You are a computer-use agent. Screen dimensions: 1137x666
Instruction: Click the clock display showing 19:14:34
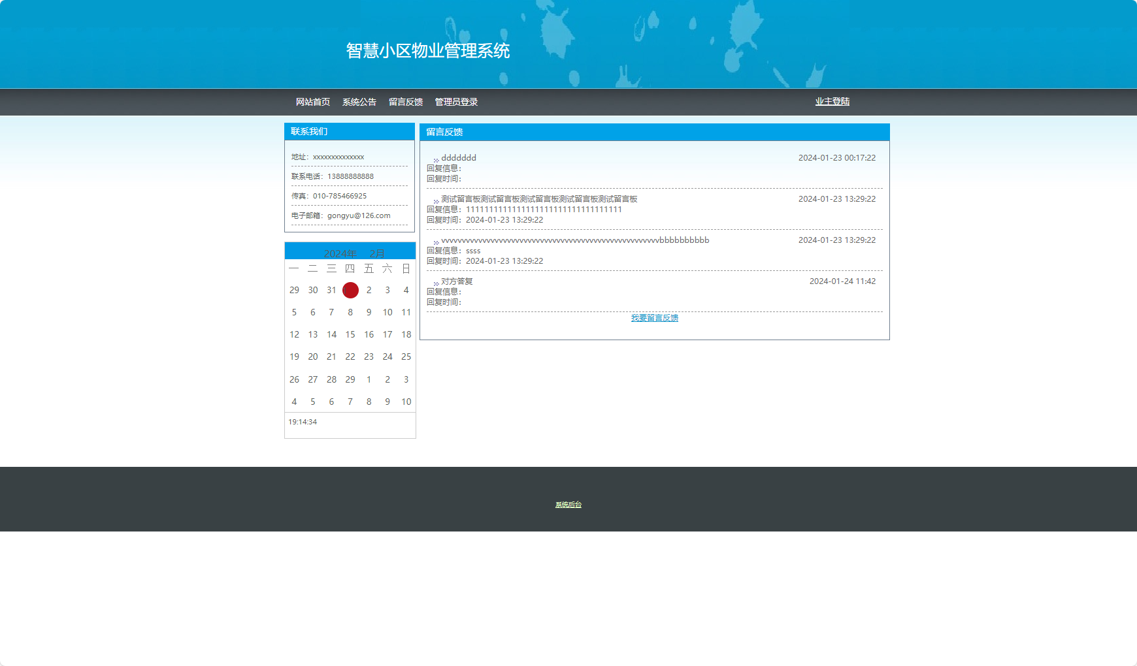tap(303, 422)
